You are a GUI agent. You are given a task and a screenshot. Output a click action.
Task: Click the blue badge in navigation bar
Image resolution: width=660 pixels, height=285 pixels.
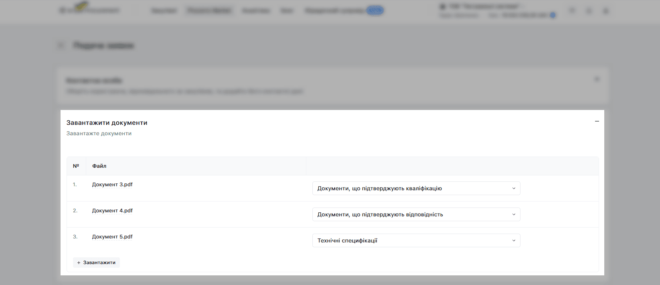375,10
